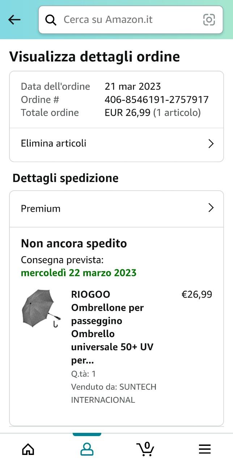The image size is (233, 464).
Task: Tap seller SUNTECH INTERNACIONAL text
Action: (114, 393)
